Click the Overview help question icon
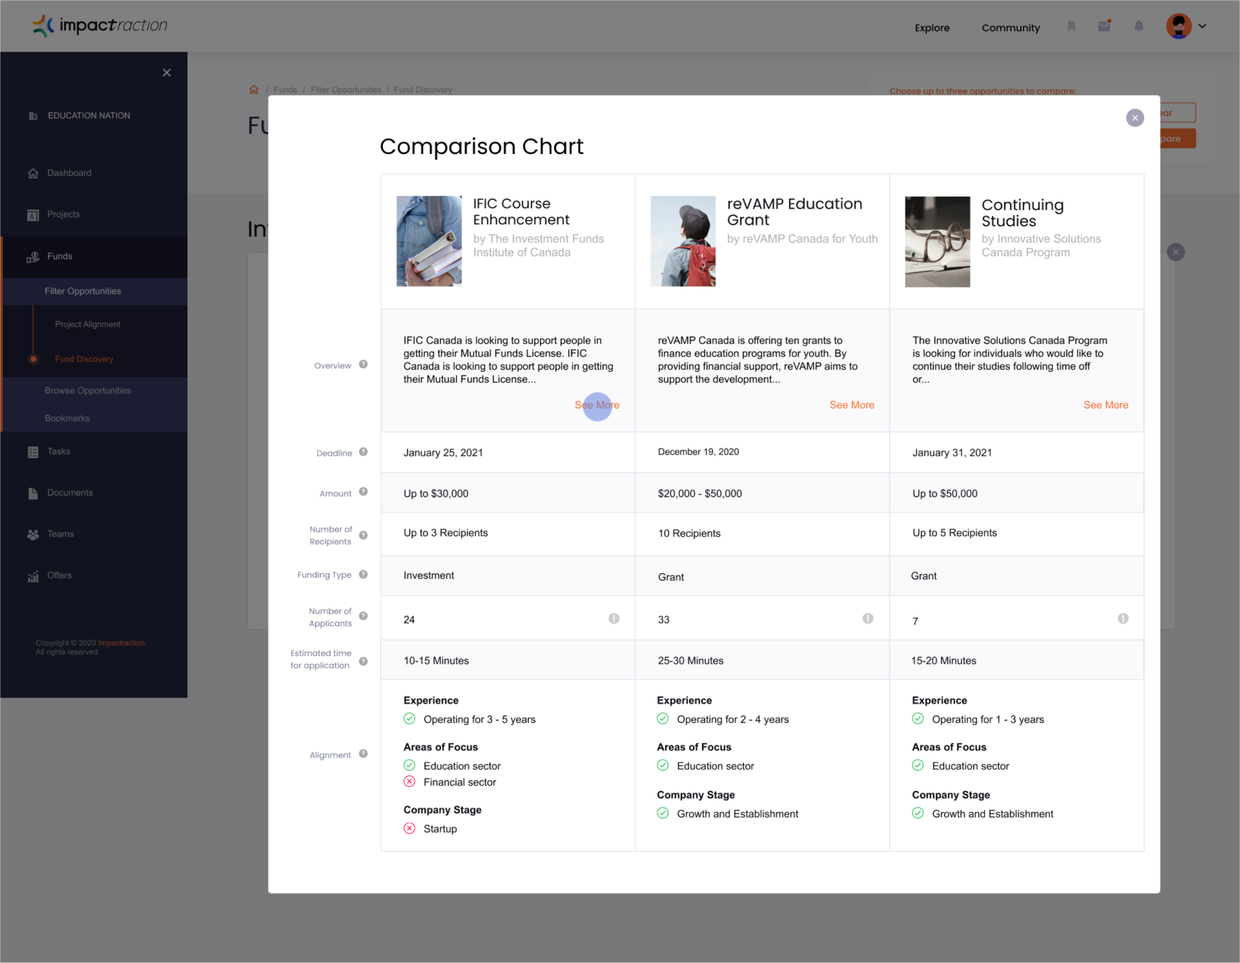 click(x=364, y=365)
